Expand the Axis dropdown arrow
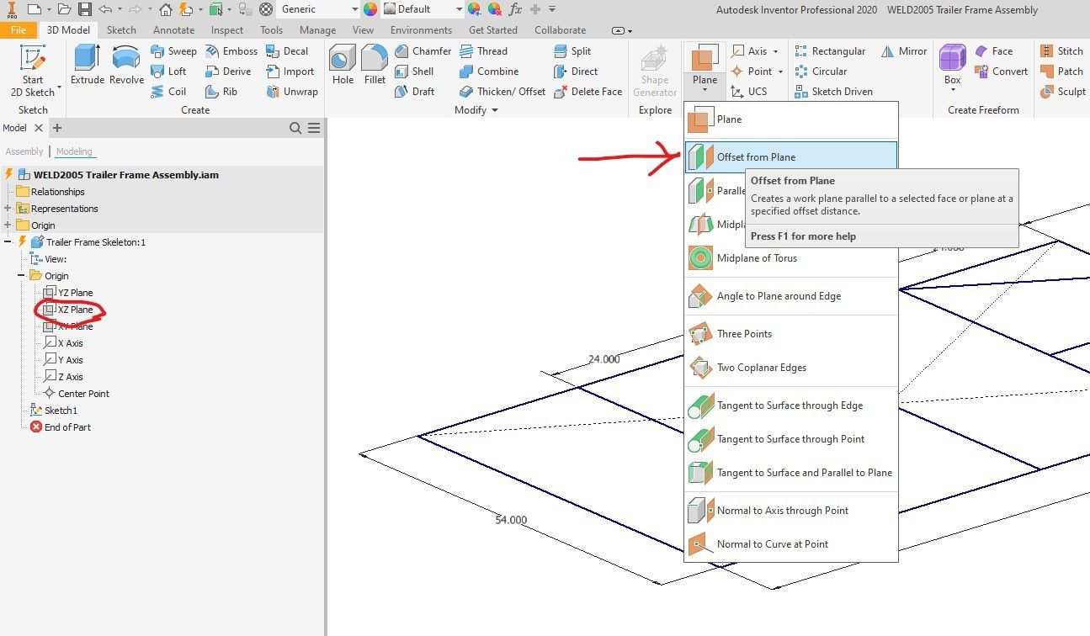 (776, 51)
